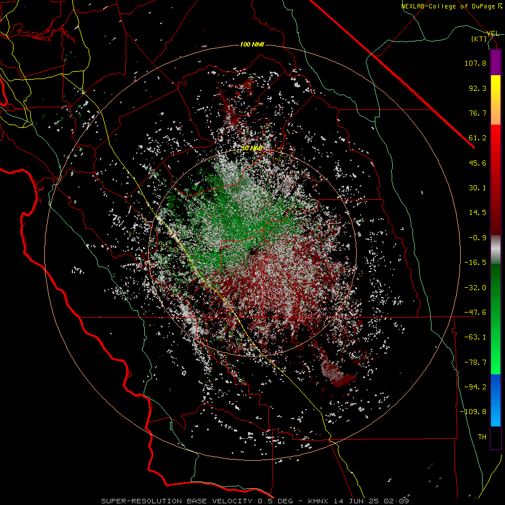505x505 pixels.
Task: Click the -0.9 velocity scale value
Action: pos(478,237)
